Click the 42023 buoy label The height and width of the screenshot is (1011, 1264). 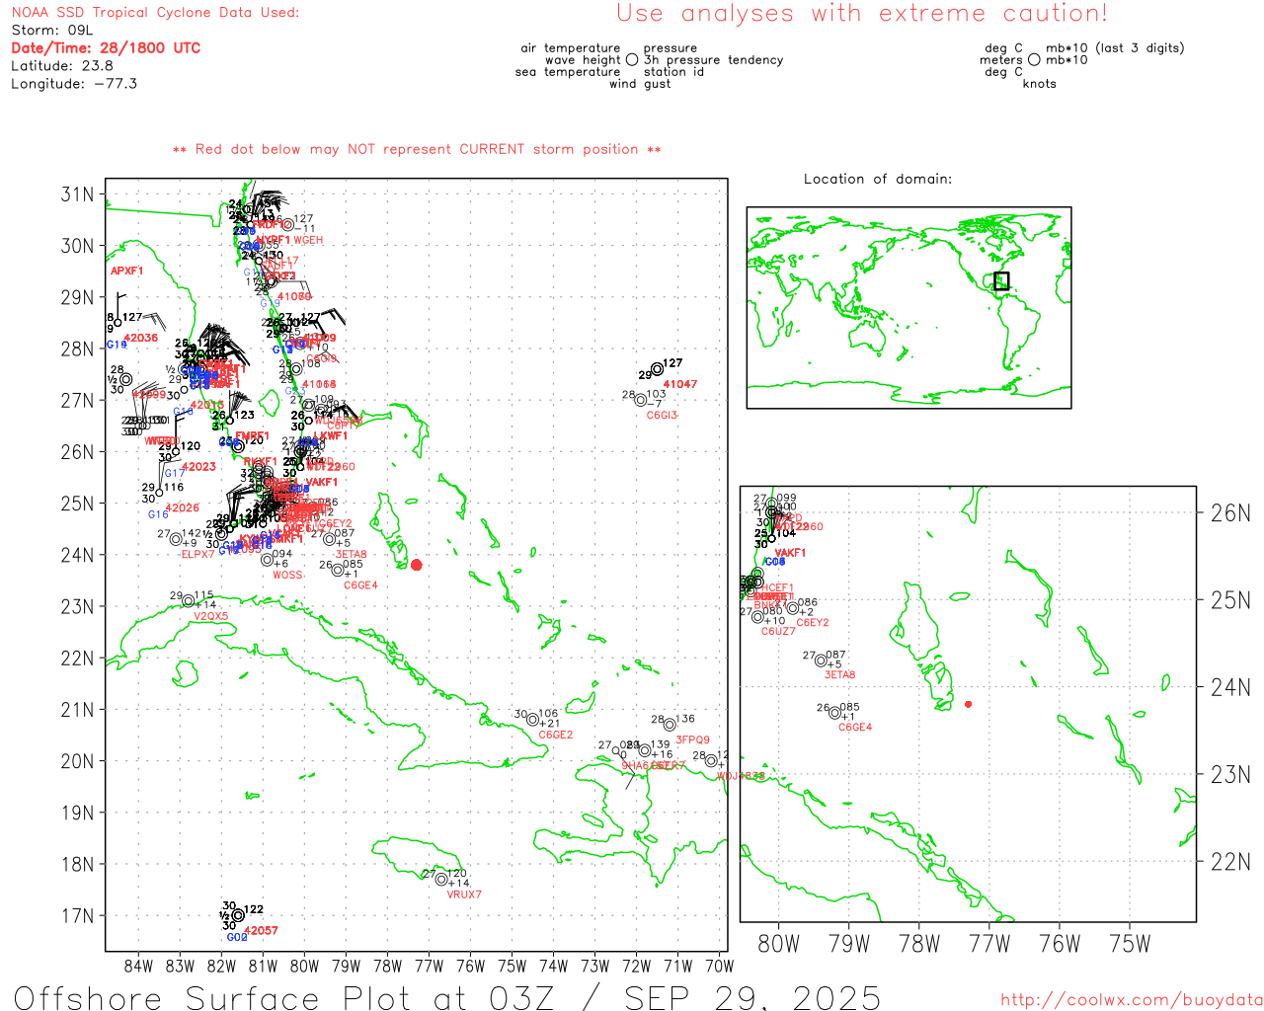point(199,466)
